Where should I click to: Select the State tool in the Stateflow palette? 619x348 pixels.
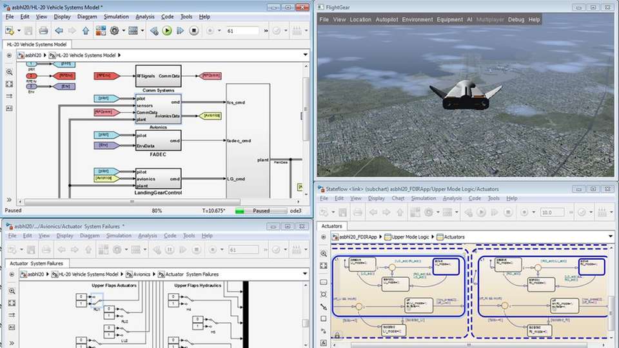324,282
